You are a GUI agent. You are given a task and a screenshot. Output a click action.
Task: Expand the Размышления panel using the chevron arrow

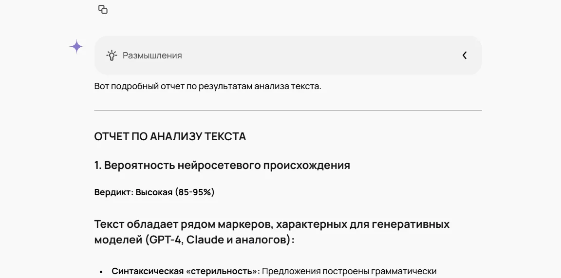465,56
